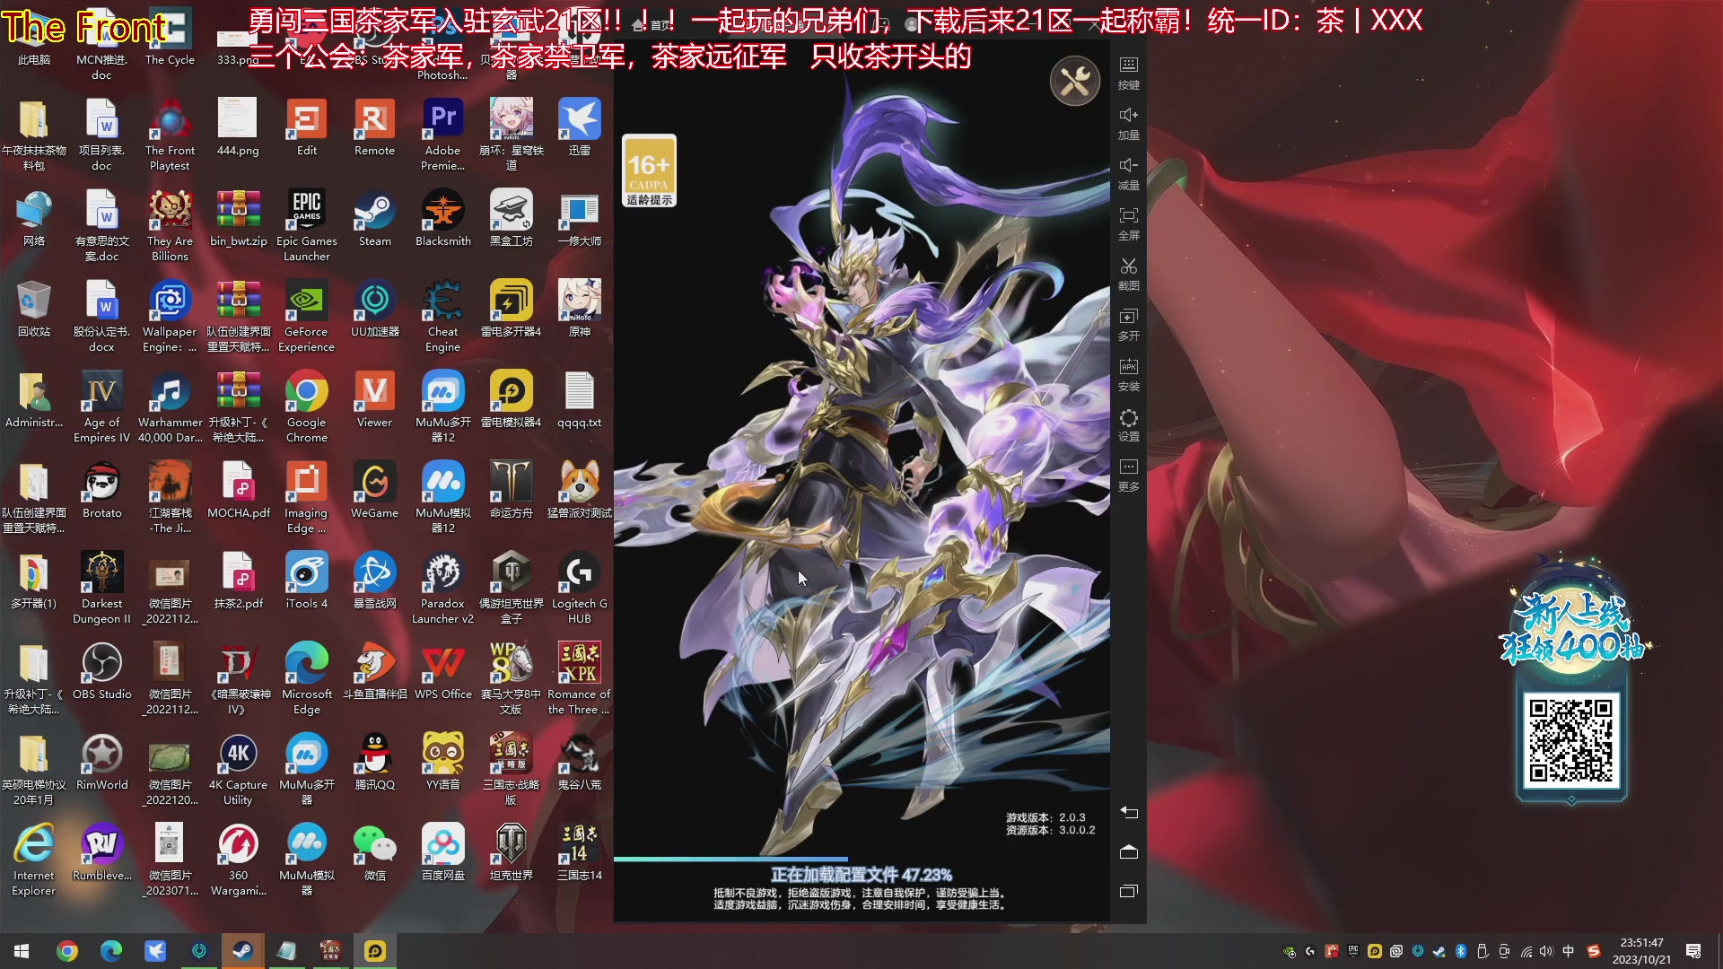This screenshot has width=1723, height=969.
Task: Select the Adobe Premiere desktop icon
Action: point(442,135)
